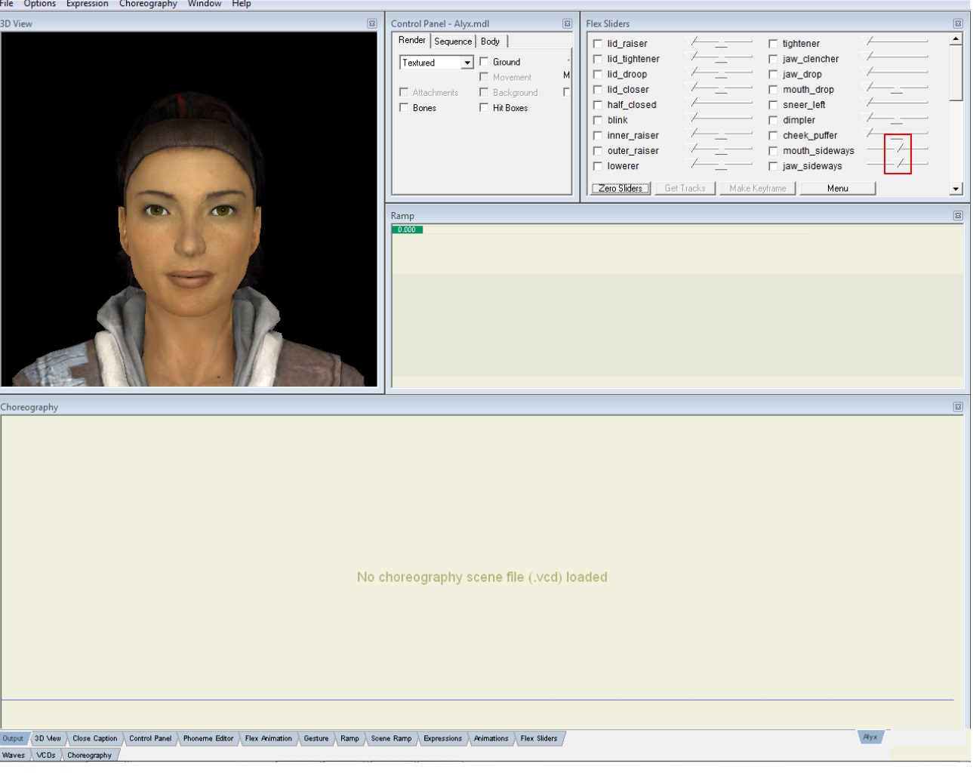Click the blink flex slider

pyautogui.click(x=722, y=118)
